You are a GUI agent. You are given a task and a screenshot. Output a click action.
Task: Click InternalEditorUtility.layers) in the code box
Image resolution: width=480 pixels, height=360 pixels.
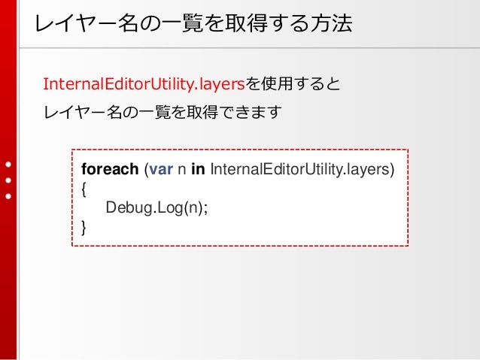[x=302, y=169]
